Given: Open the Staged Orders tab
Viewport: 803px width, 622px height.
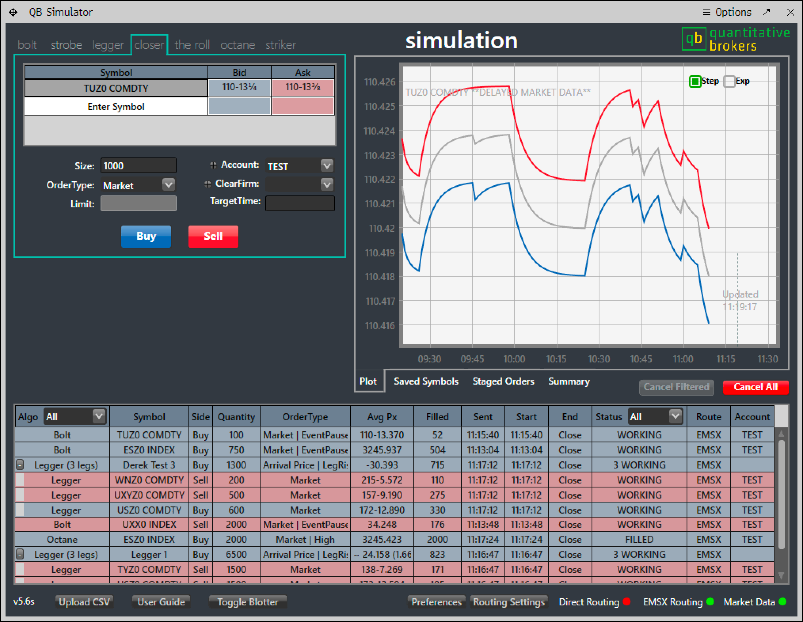Looking at the screenshot, I should click(x=503, y=381).
